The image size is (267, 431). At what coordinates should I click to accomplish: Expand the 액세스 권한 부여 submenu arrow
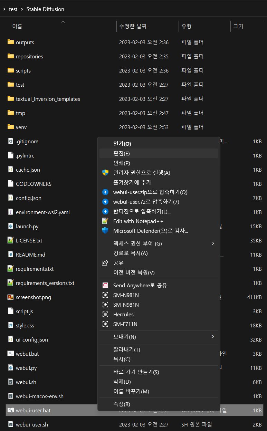click(x=213, y=243)
